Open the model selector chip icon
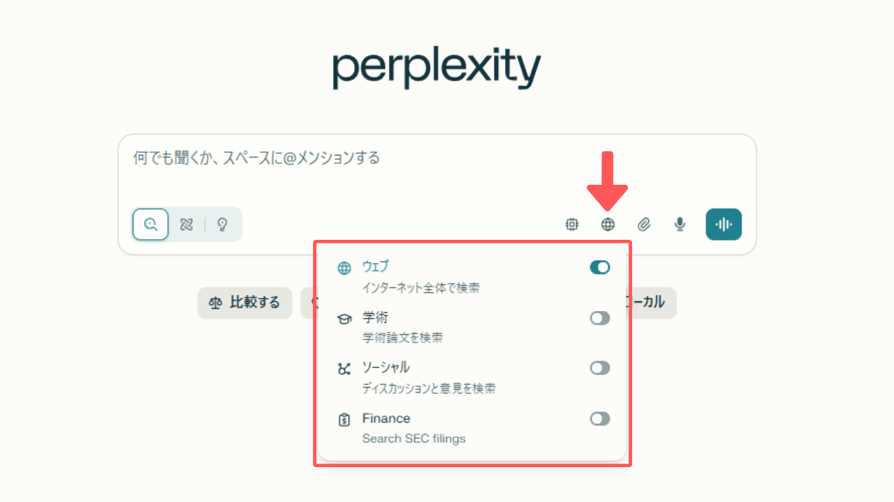The image size is (894, 502). click(x=572, y=225)
